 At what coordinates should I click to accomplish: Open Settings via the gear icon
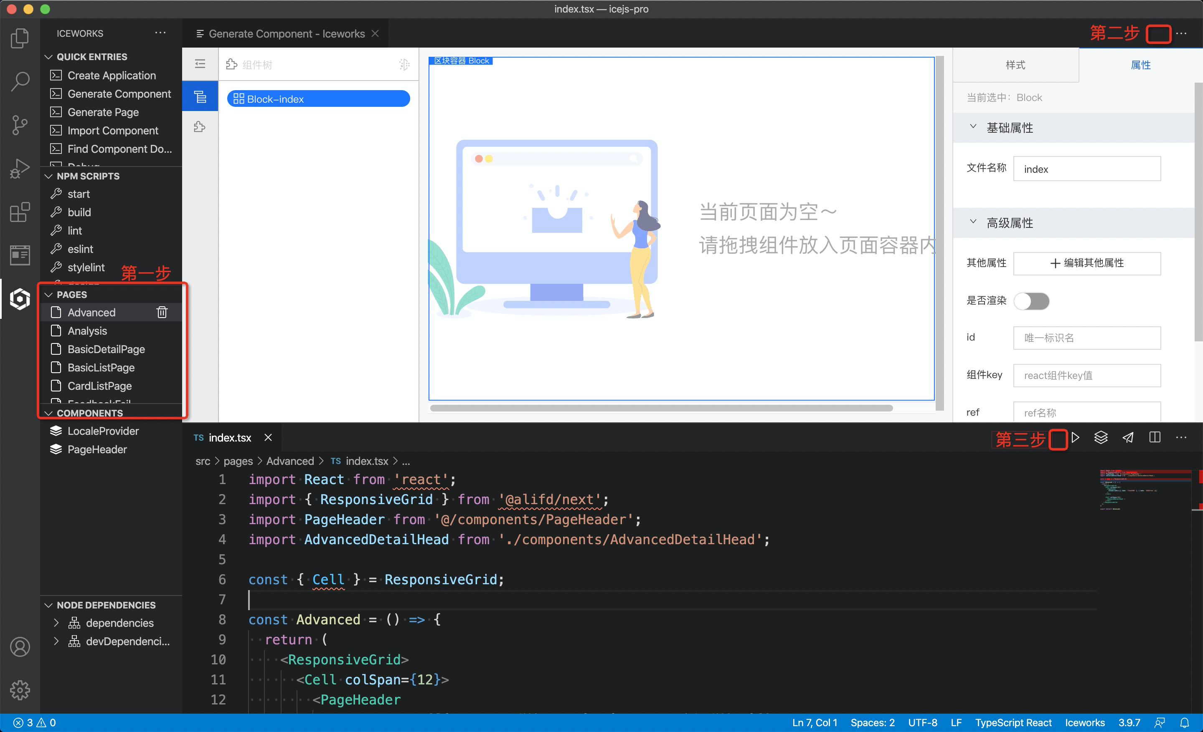point(20,690)
